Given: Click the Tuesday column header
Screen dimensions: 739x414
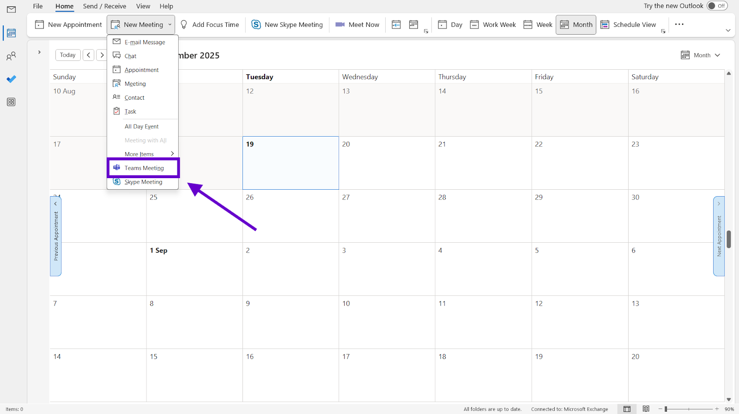Looking at the screenshot, I should tap(291, 77).
